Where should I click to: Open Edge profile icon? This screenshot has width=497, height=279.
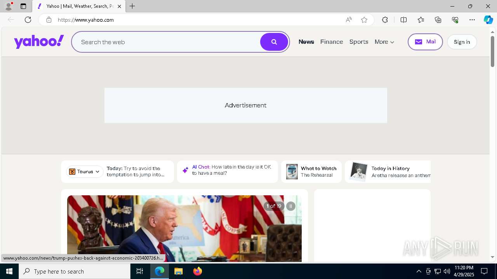pyautogui.click(x=9, y=6)
